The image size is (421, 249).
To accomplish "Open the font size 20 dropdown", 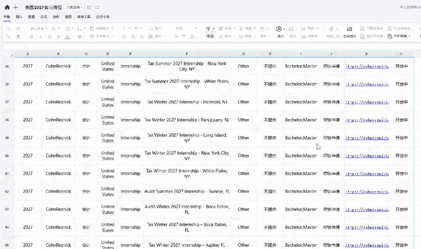I will pyautogui.click(x=55, y=29).
